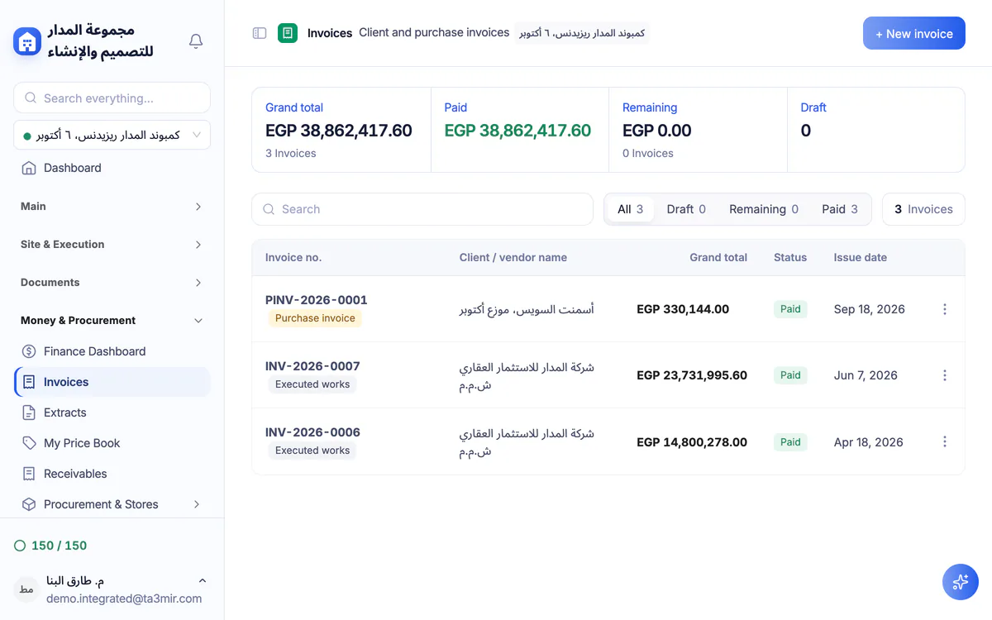Click Purchase invoice badge
This screenshot has width=992, height=620.
[x=315, y=318]
